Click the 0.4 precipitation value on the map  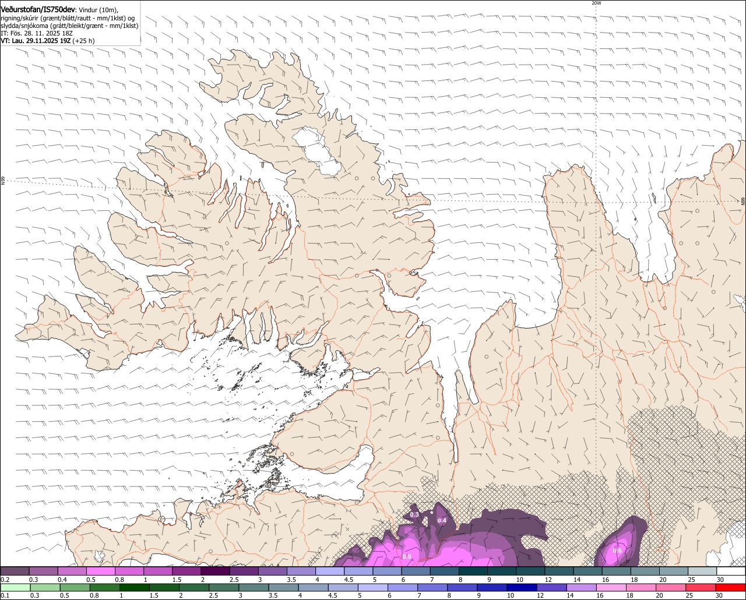point(442,520)
